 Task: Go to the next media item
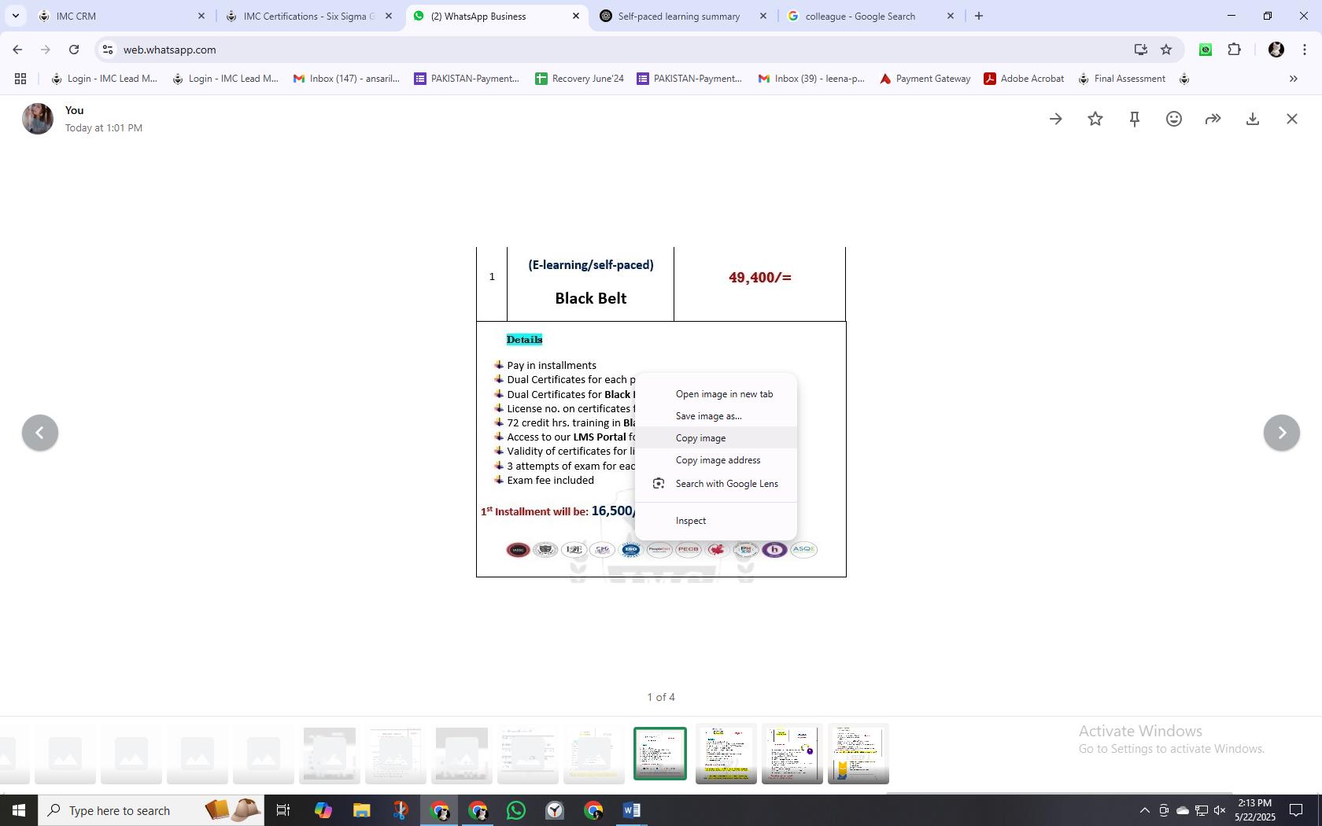1282,433
